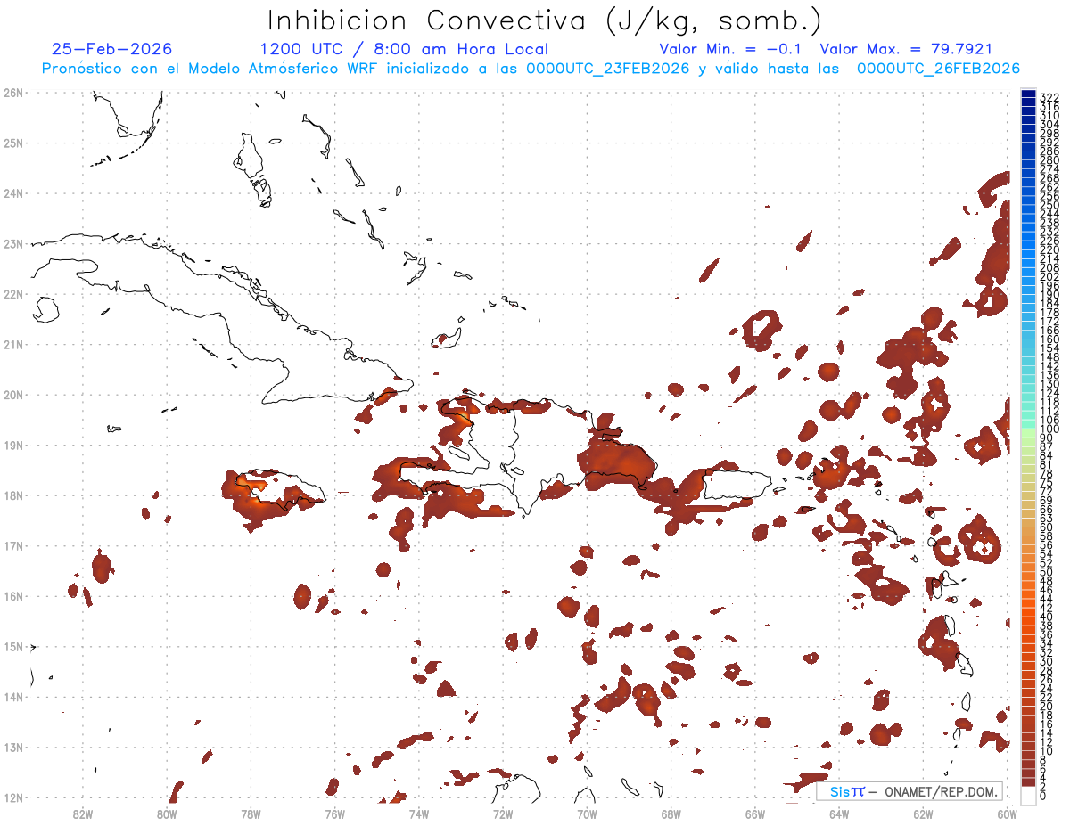The height and width of the screenshot is (826, 1070).
Task: Click the '68W' longitude label
Action: (x=671, y=814)
